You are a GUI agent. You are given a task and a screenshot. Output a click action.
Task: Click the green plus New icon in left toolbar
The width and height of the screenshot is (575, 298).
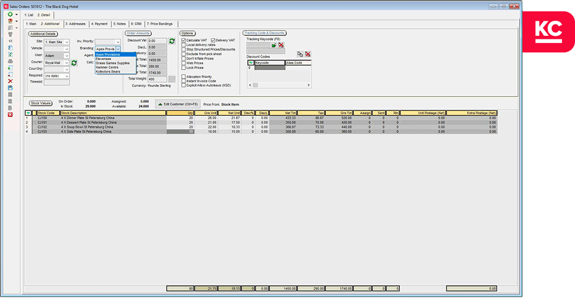(x=10, y=14)
